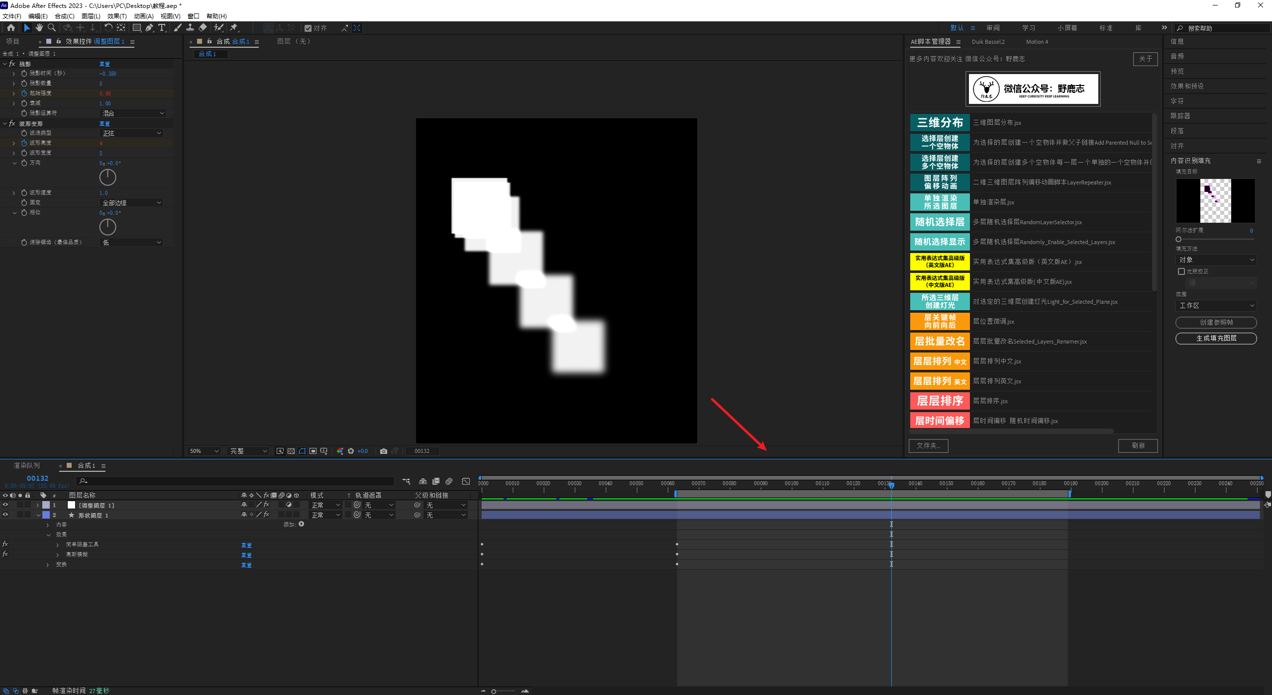1272x695 pixels.
Task: Select the Eraser tool
Action: (x=203, y=28)
